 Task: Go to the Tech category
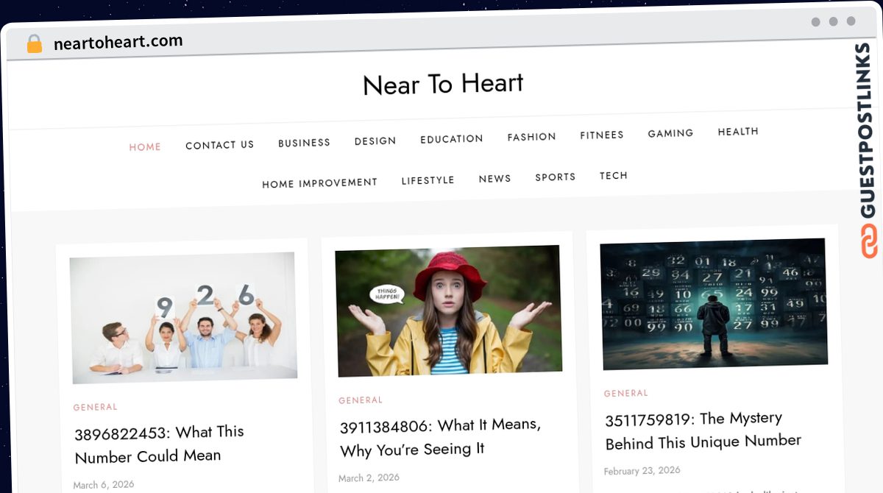[613, 176]
